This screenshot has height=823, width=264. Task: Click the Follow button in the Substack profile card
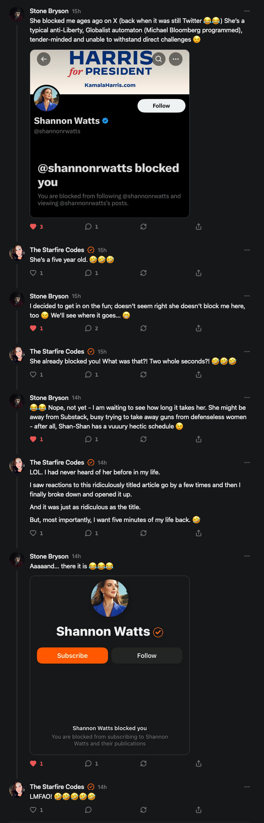click(x=147, y=656)
